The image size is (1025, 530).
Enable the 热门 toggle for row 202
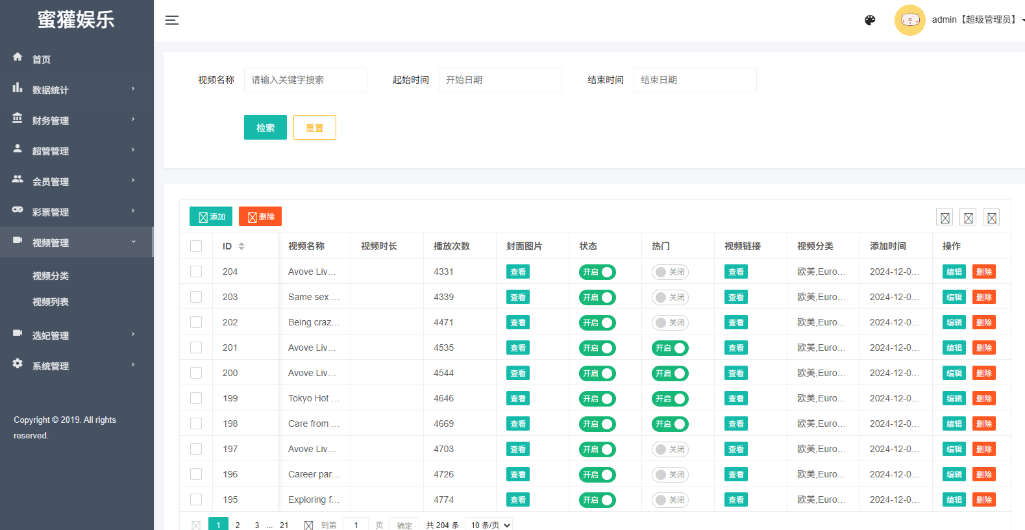coord(670,323)
